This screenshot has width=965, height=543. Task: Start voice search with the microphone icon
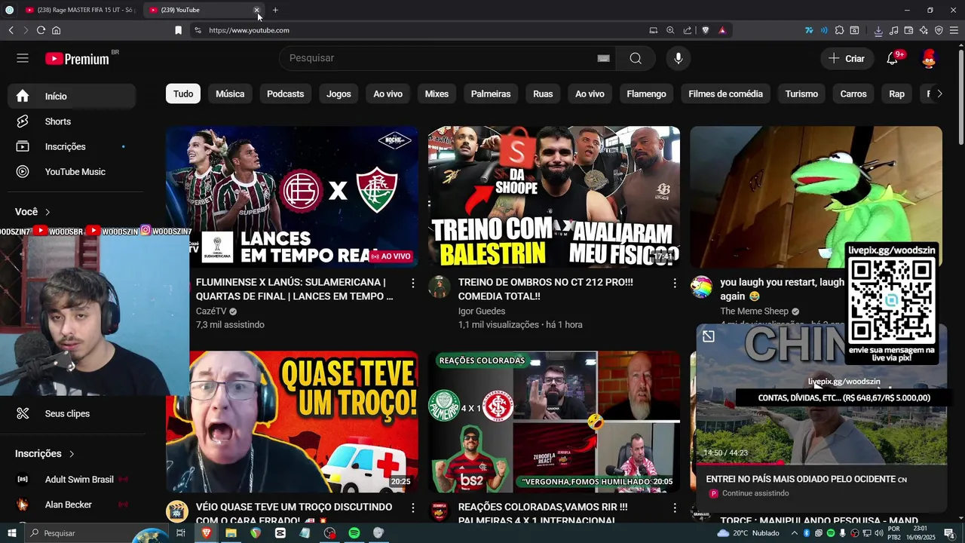(679, 58)
